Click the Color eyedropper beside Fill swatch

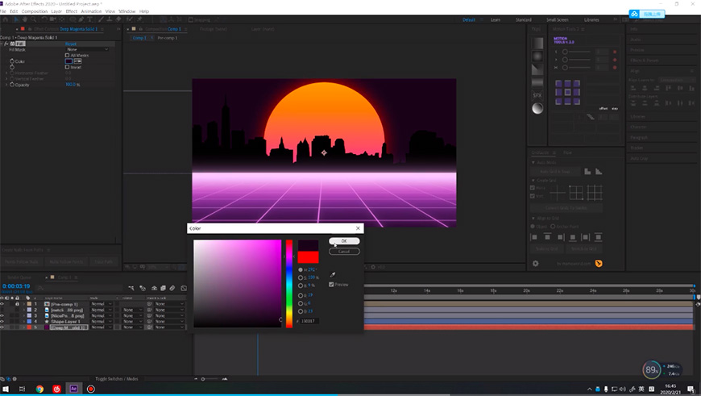click(78, 61)
